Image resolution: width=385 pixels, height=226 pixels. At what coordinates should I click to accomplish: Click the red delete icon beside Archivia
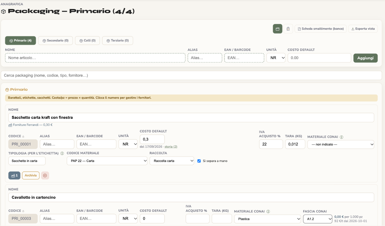[x=45, y=175]
